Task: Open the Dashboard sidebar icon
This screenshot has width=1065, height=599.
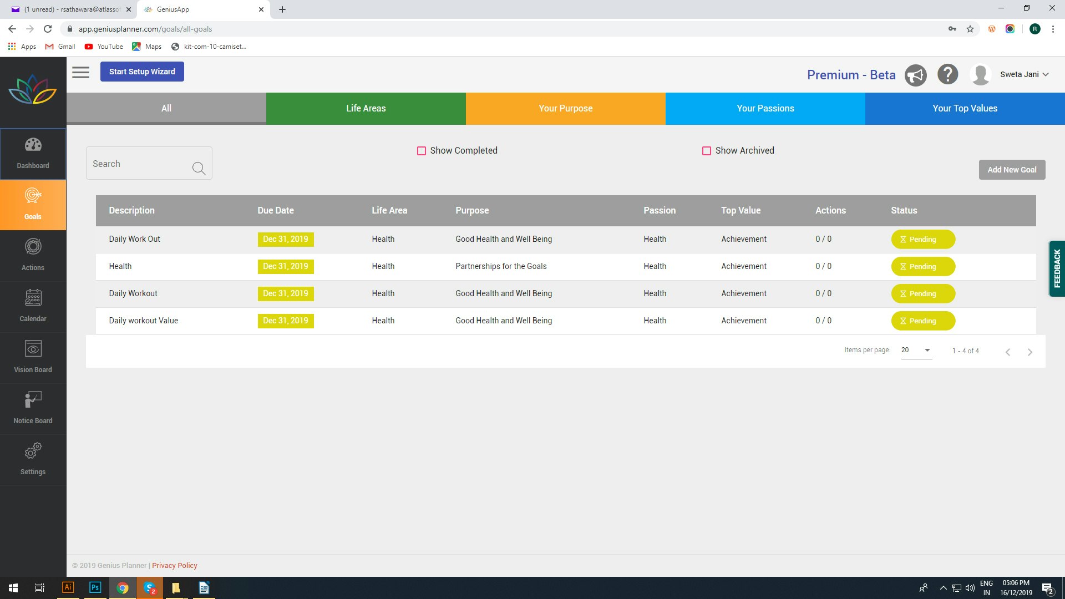Action: coord(33,153)
